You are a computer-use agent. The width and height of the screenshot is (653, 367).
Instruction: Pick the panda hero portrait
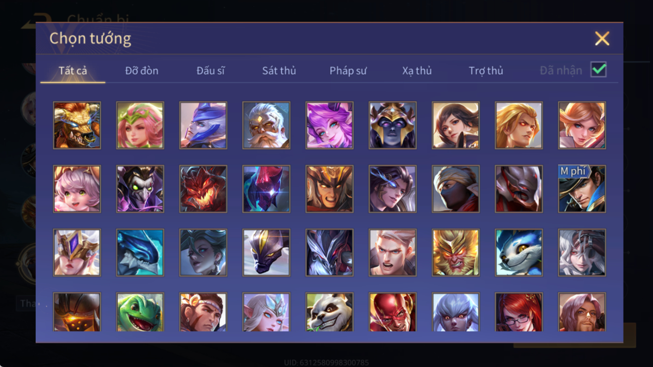click(329, 312)
